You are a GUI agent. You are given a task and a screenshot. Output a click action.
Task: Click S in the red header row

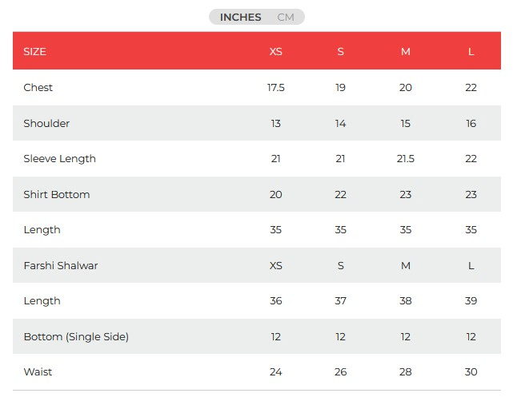(341, 52)
